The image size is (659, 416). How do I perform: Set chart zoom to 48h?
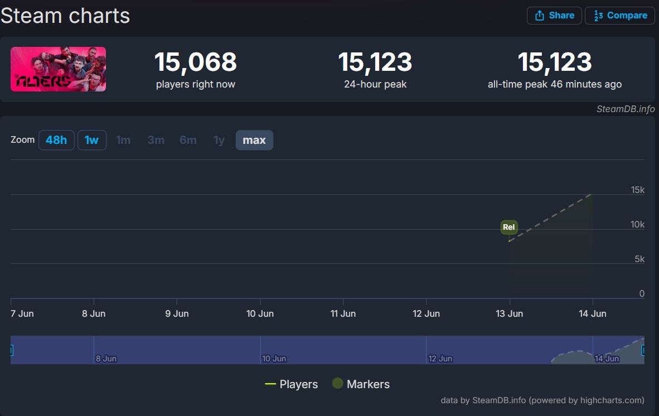(56, 140)
